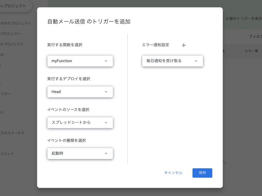
Task: Click the plus icon next to エラー通知設定
Action: click(x=183, y=45)
